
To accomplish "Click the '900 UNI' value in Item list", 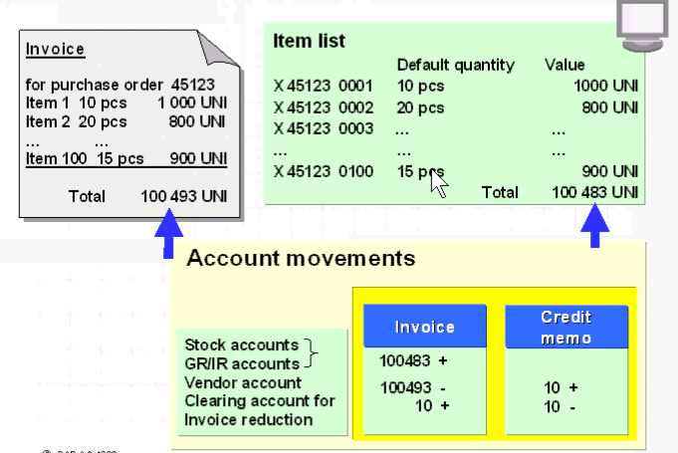I will point(610,171).
